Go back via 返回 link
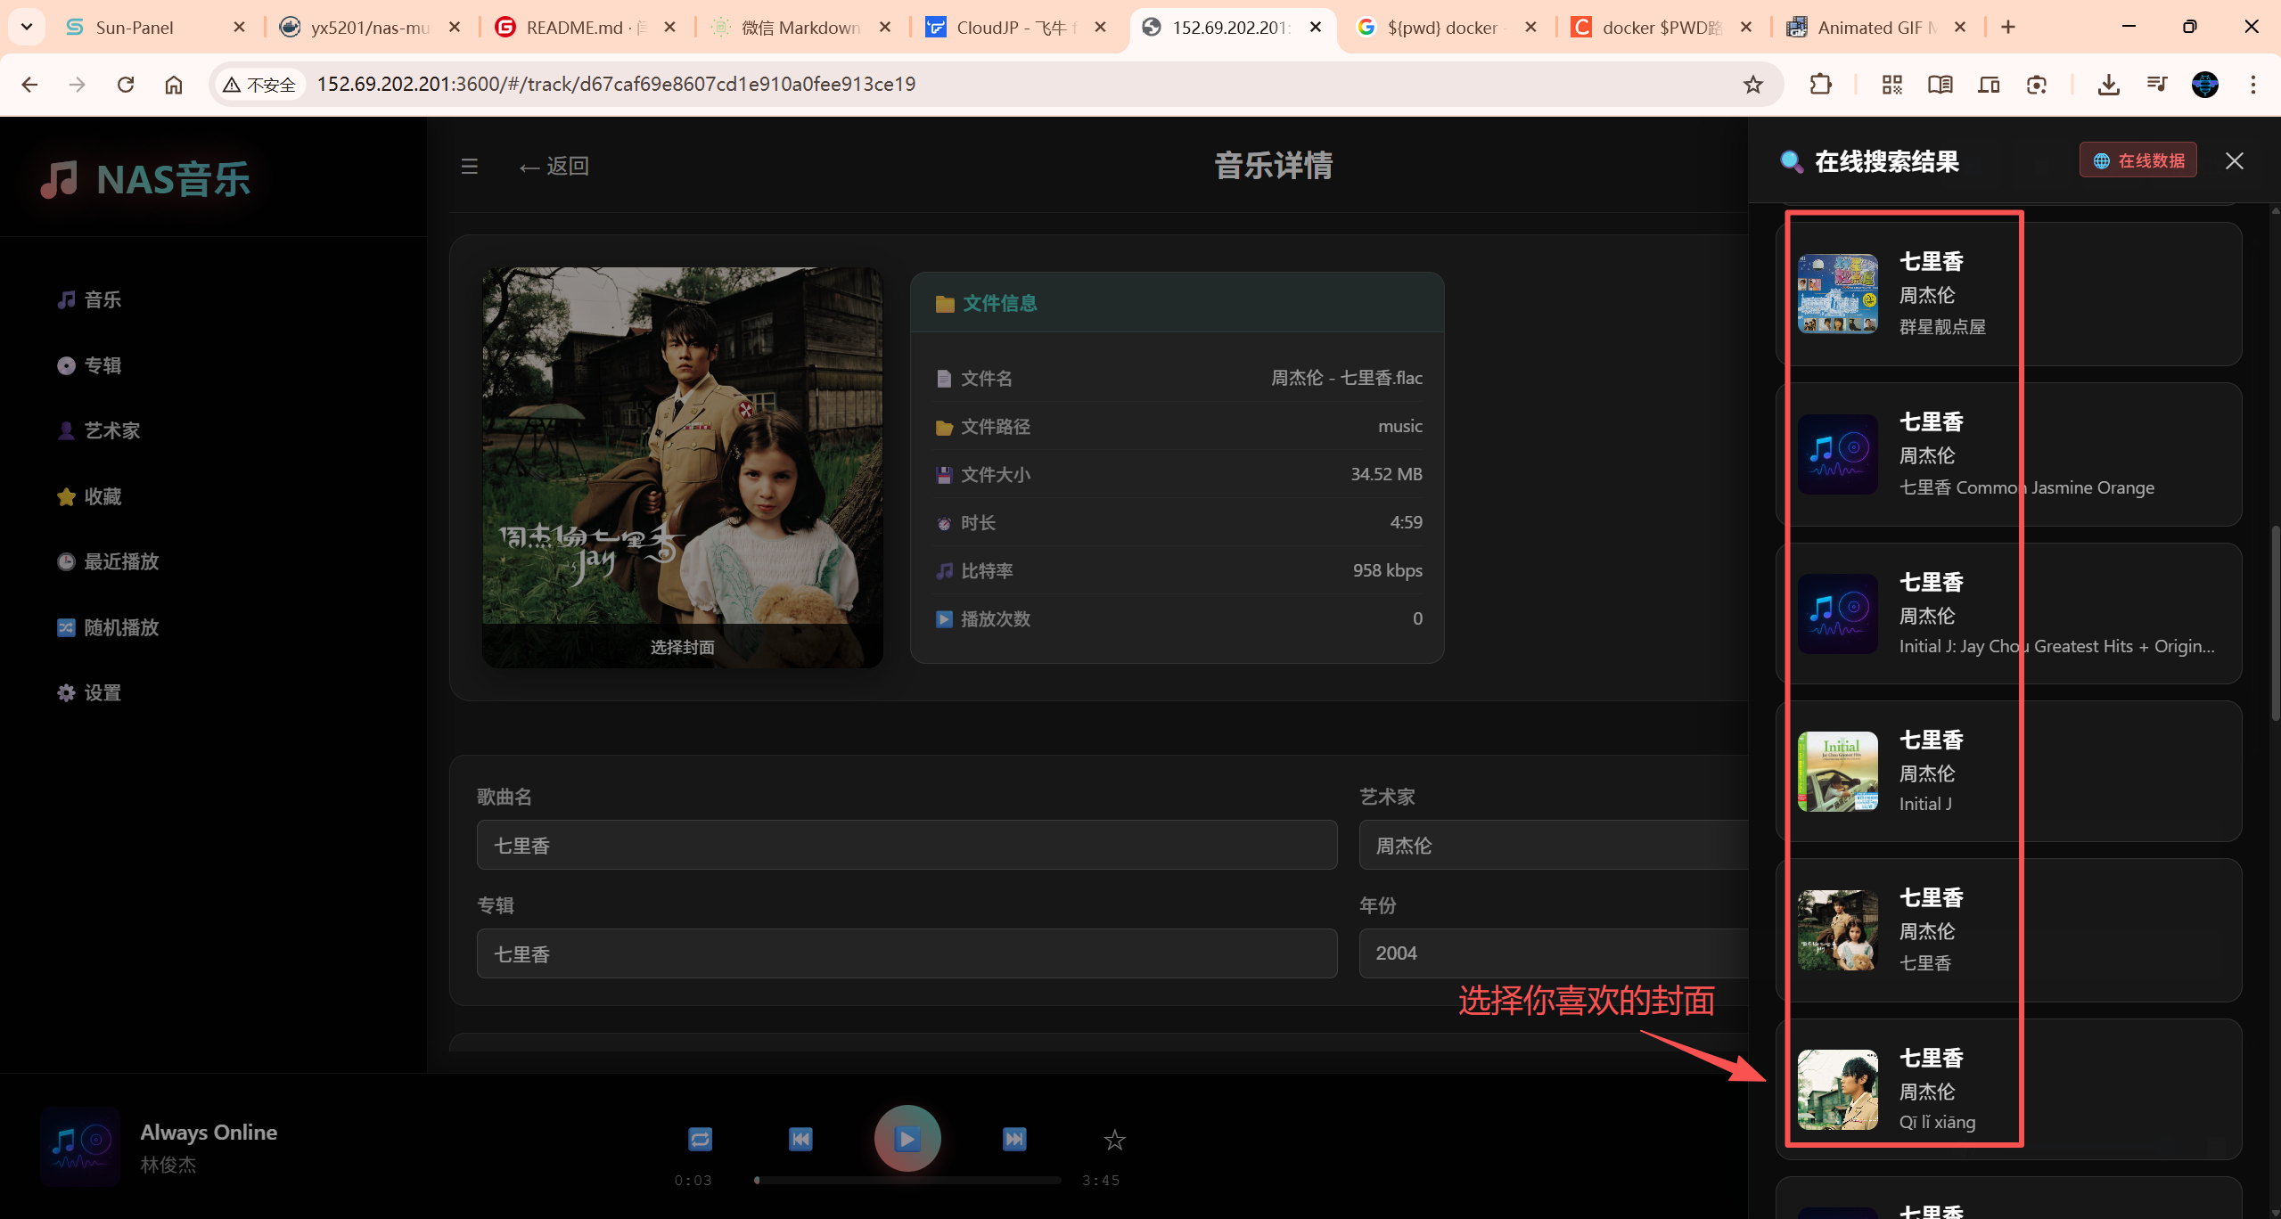The image size is (2281, 1219). coord(554,167)
